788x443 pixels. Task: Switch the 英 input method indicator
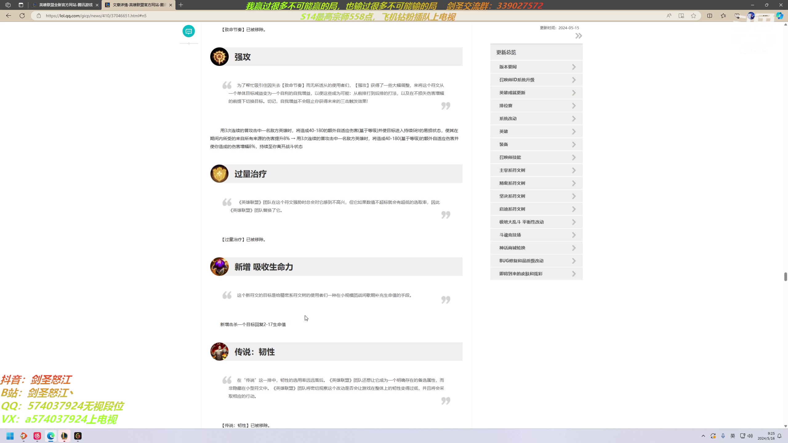pyautogui.click(x=733, y=436)
